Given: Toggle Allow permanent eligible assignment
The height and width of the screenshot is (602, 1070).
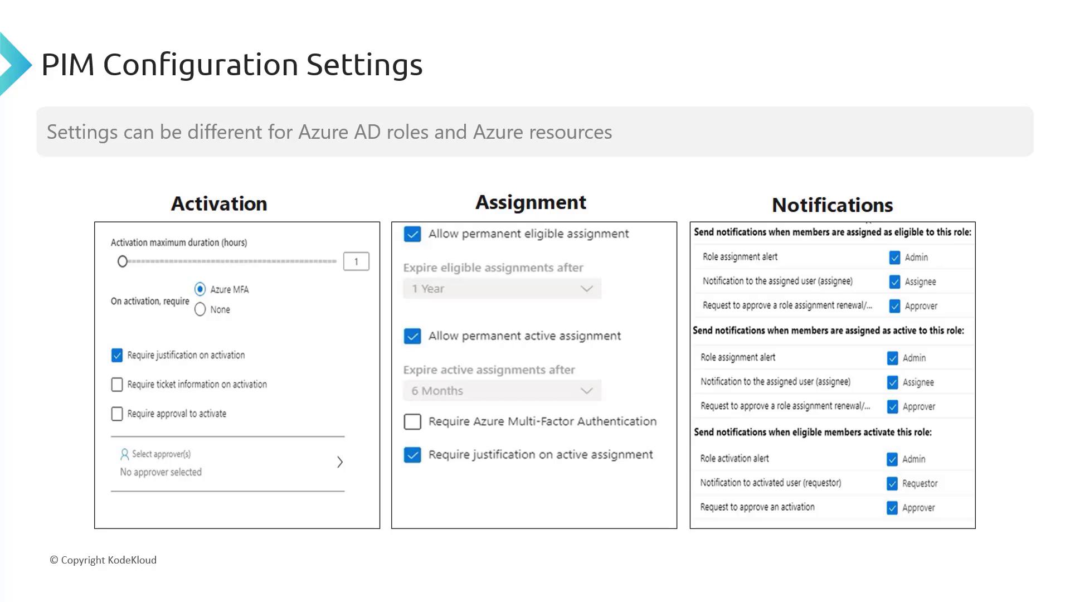Looking at the screenshot, I should click(x=412, y=234).
